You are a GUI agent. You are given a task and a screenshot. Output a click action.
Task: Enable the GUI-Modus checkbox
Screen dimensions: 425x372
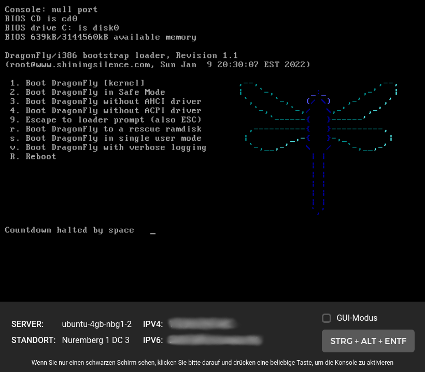pyautogui.click(x=327, y=318)
